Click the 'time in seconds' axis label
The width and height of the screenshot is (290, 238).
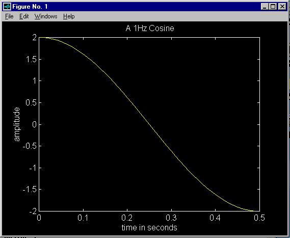point(149,227)
